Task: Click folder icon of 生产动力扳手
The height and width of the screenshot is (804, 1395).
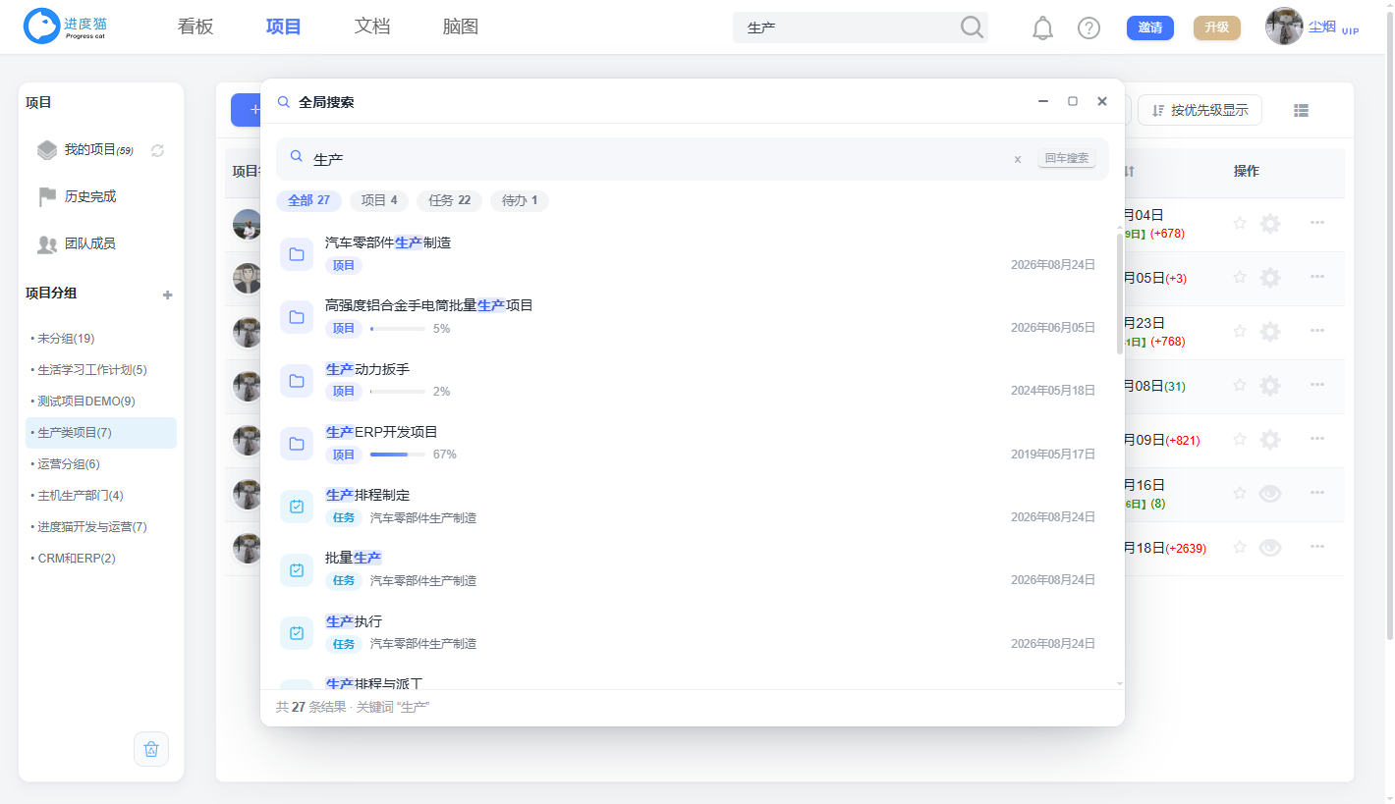Action: [297, 381]
